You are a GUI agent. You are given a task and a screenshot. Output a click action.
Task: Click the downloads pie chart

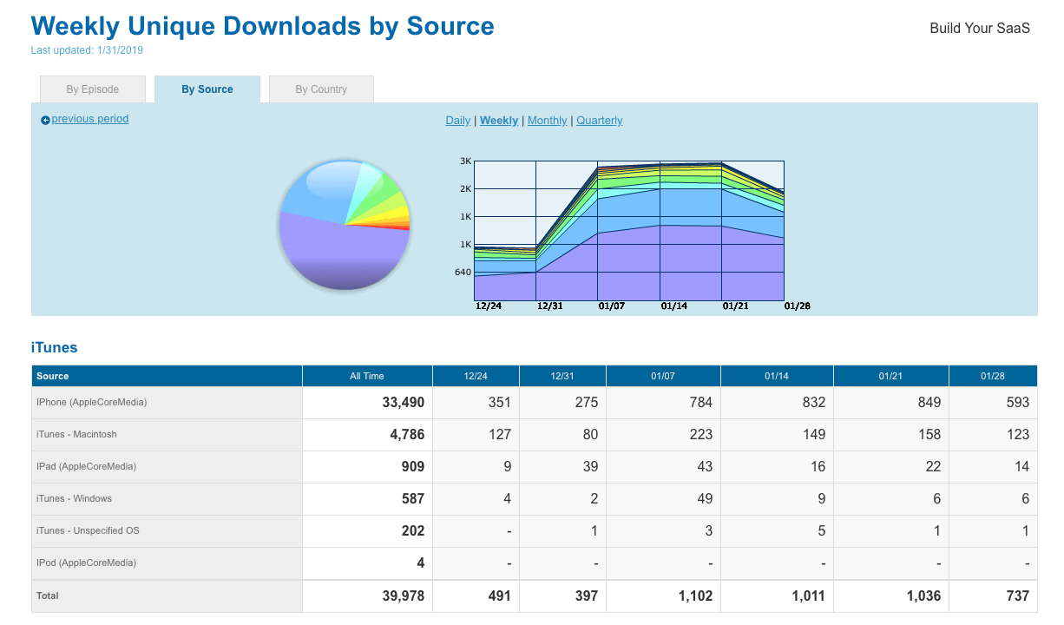click(x=345, y=225)
